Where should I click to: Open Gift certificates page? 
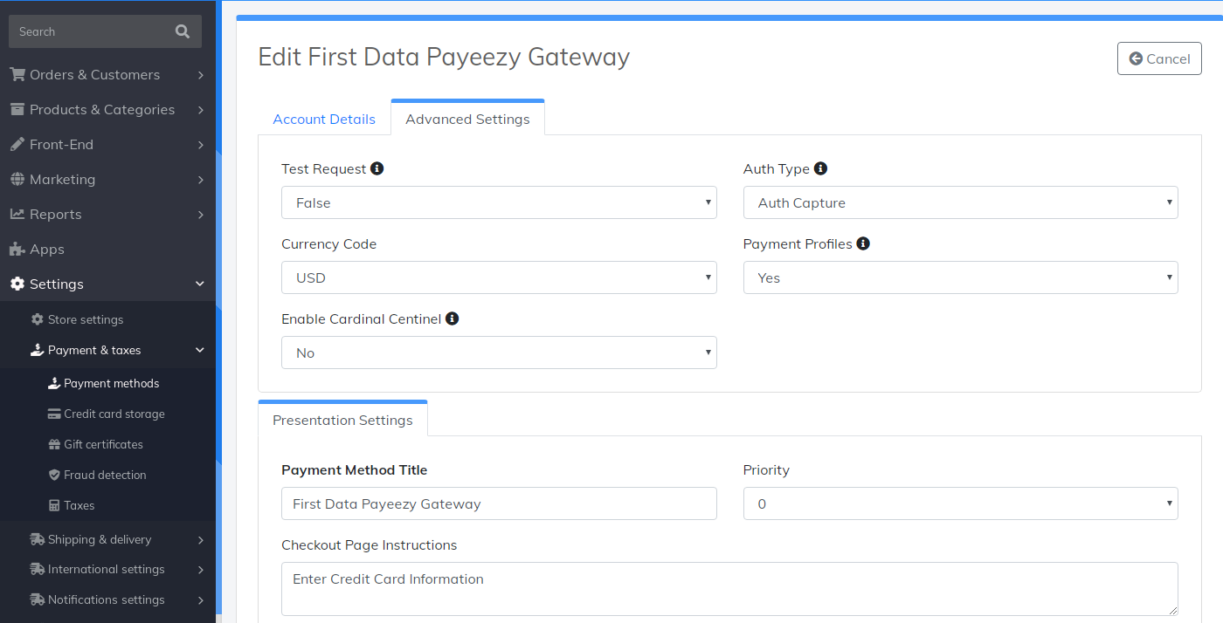[103, 444]
